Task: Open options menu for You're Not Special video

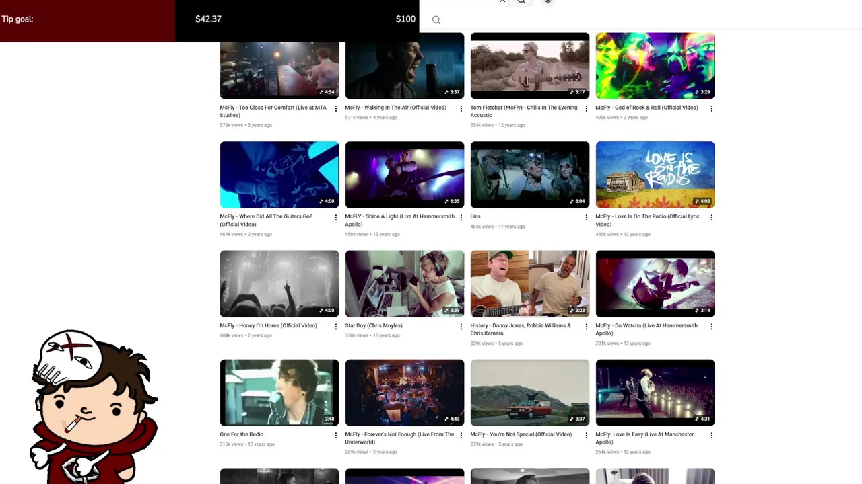Action: (x=586, y=435)
